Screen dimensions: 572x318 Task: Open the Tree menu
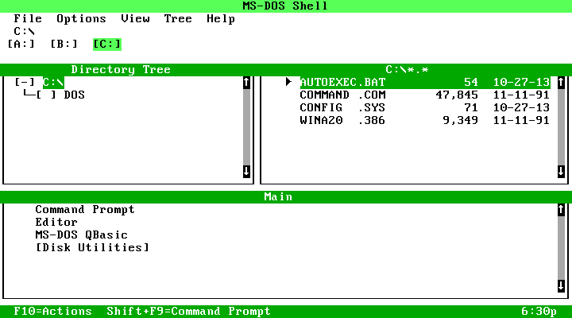coord(178,18)
